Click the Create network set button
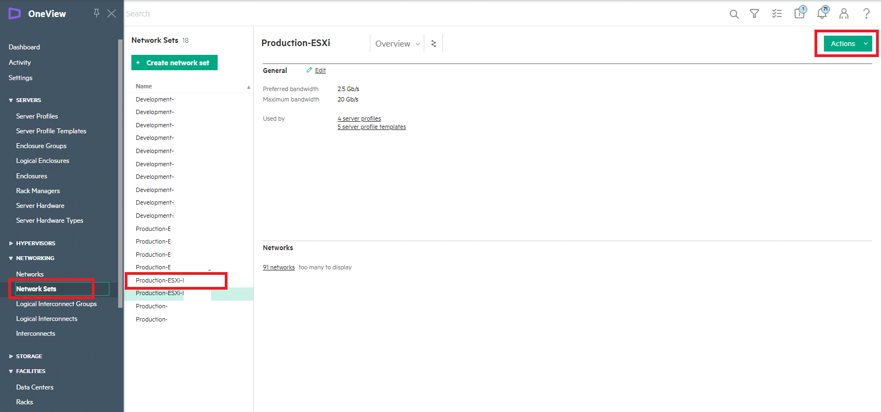 [174, 63]
